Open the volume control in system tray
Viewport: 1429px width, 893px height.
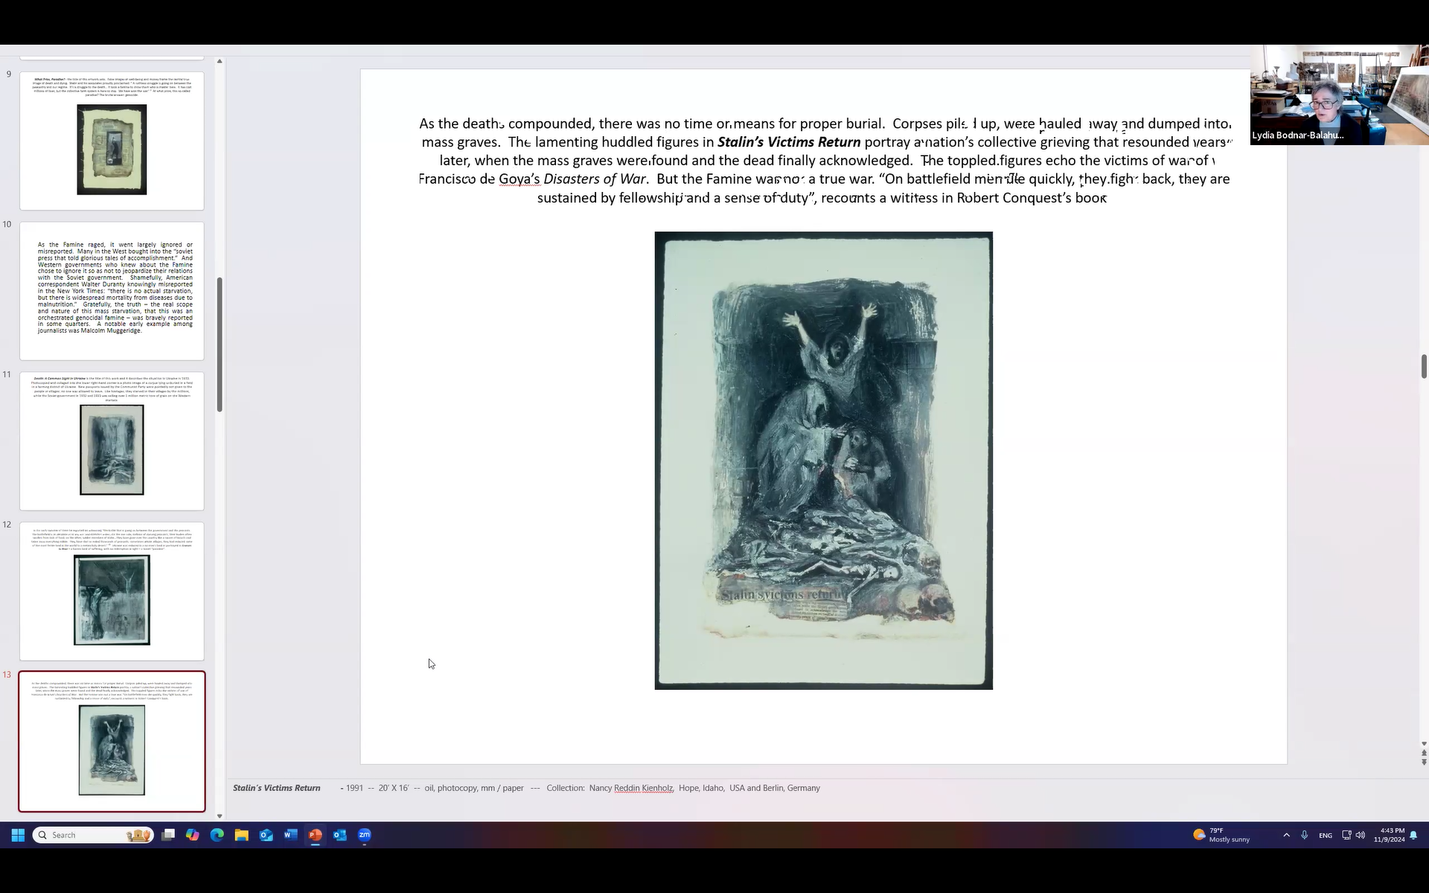[x=1361, y=835]
